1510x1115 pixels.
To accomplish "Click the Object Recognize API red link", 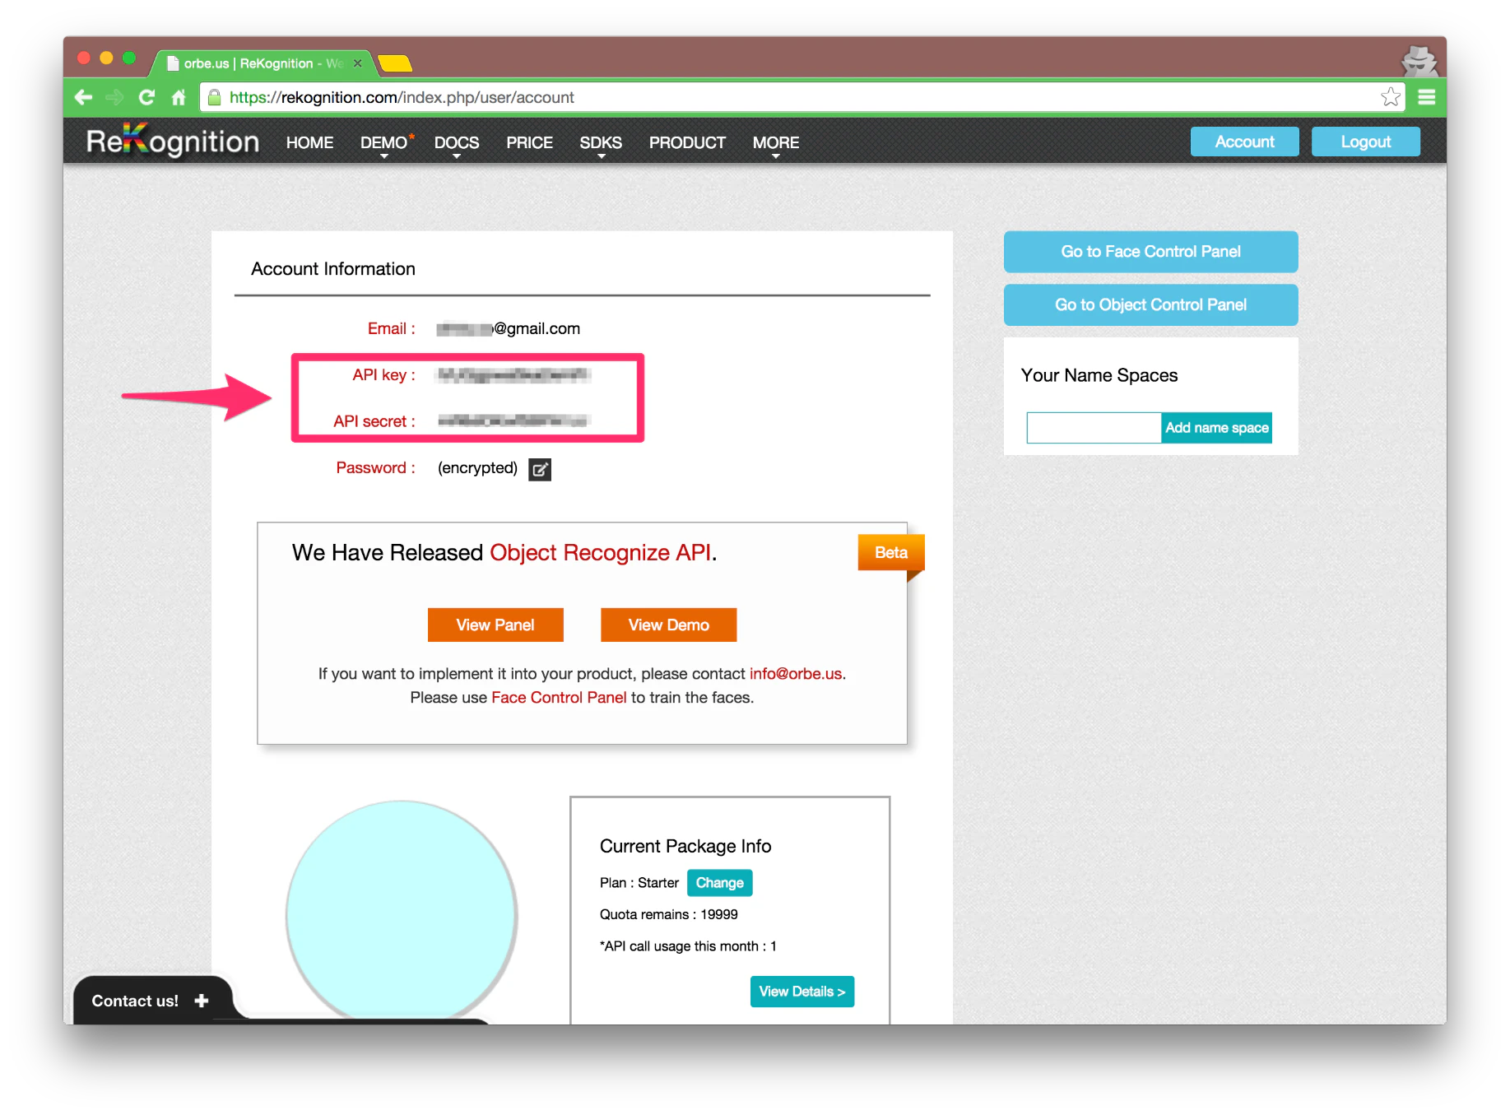I will pos(601,553).
